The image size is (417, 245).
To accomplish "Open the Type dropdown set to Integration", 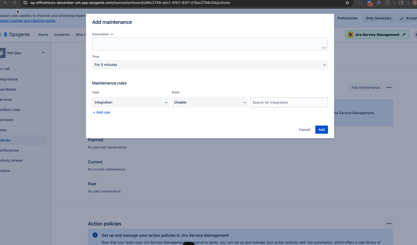I will click(x=131, y=102).
